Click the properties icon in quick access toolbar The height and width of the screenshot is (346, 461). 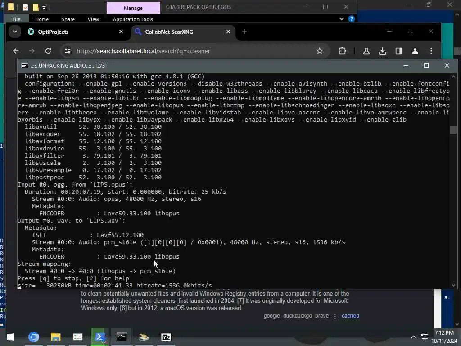click(x=26, y=7)
